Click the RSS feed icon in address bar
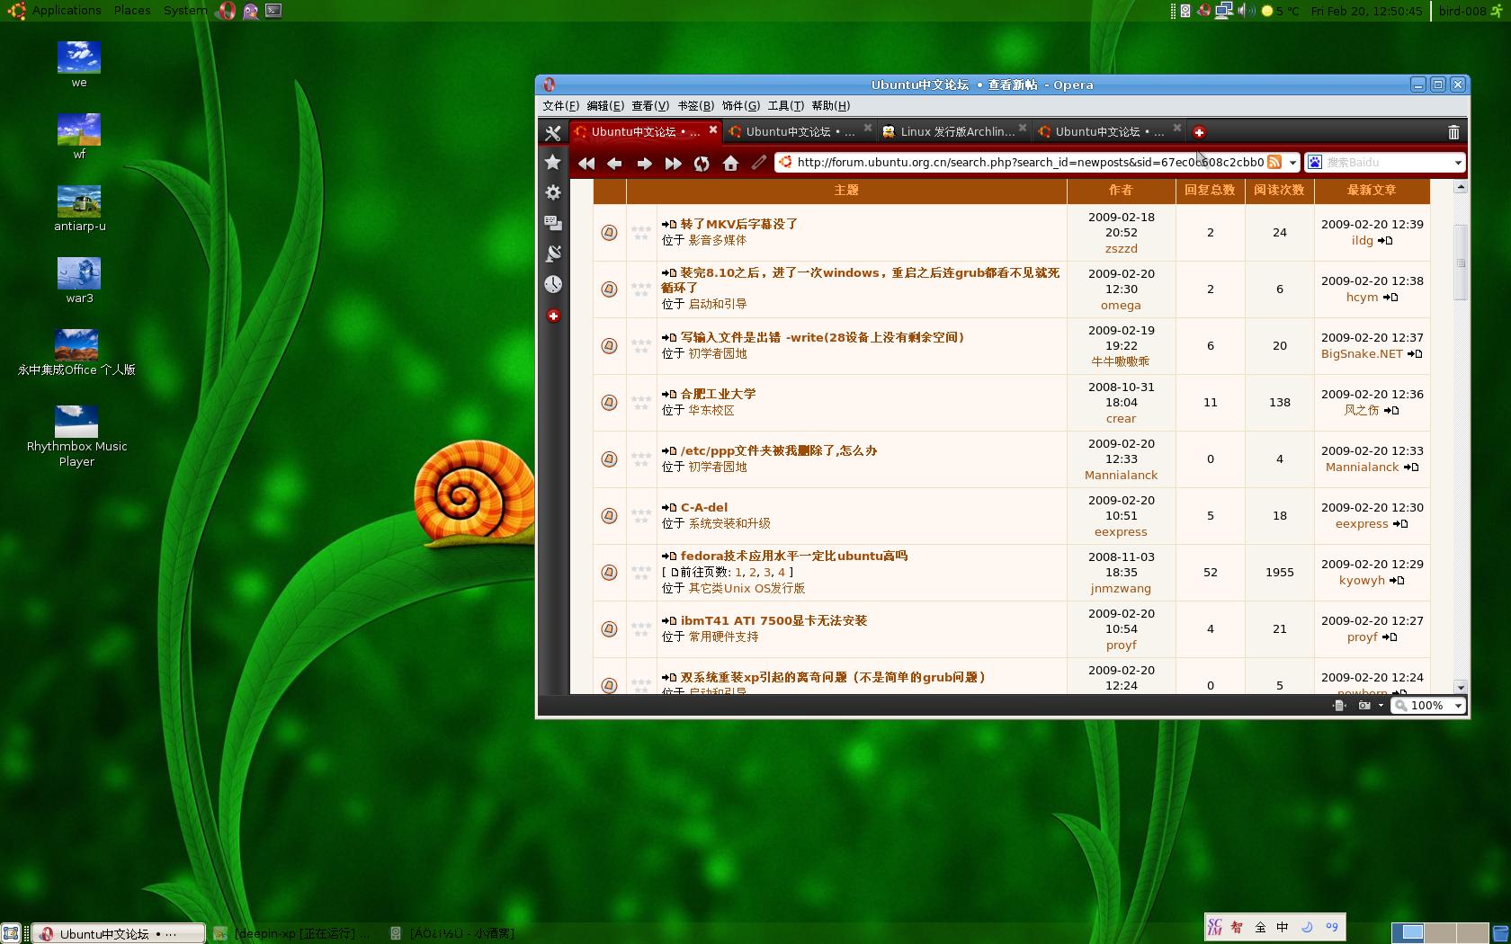Screen dimensions: 1511x944 [1274, 162]
